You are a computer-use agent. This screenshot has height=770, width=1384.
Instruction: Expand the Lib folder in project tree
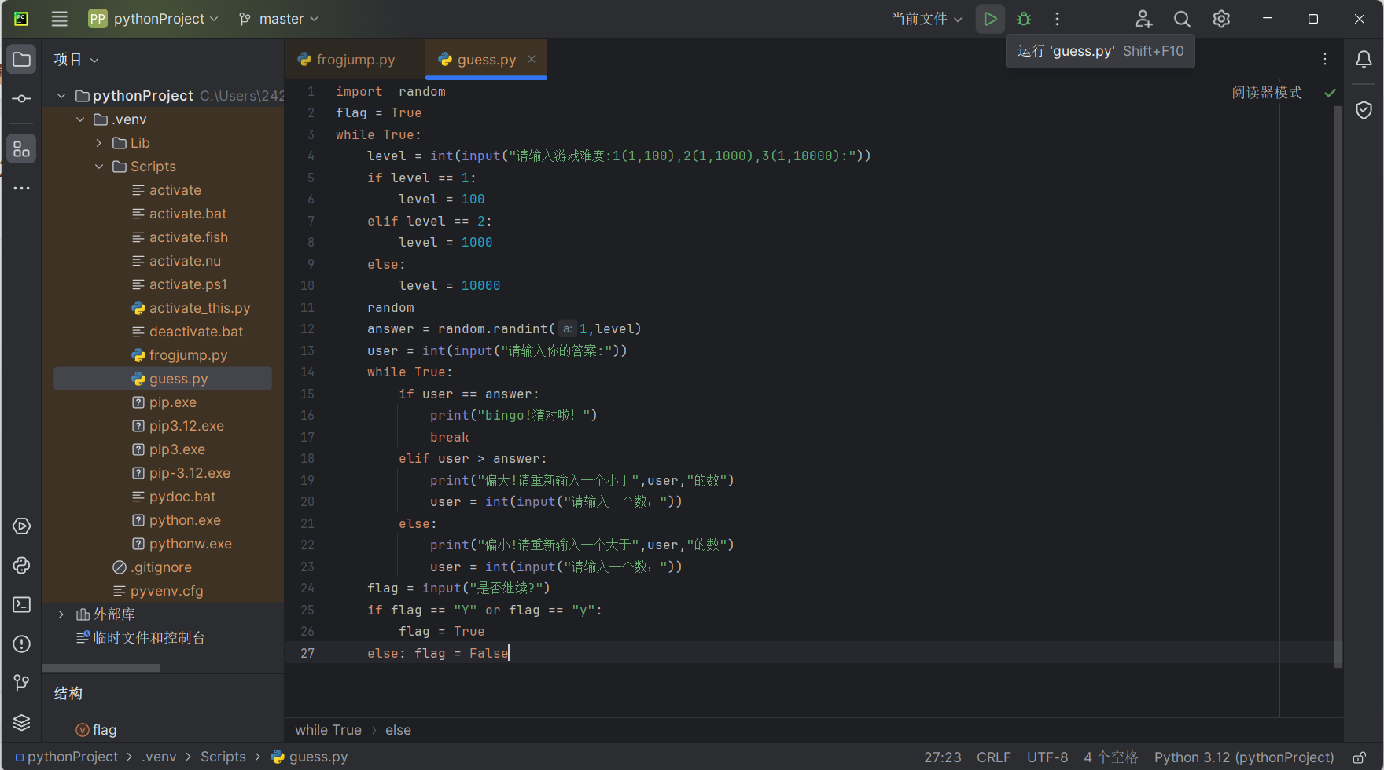tap(99, 143)
